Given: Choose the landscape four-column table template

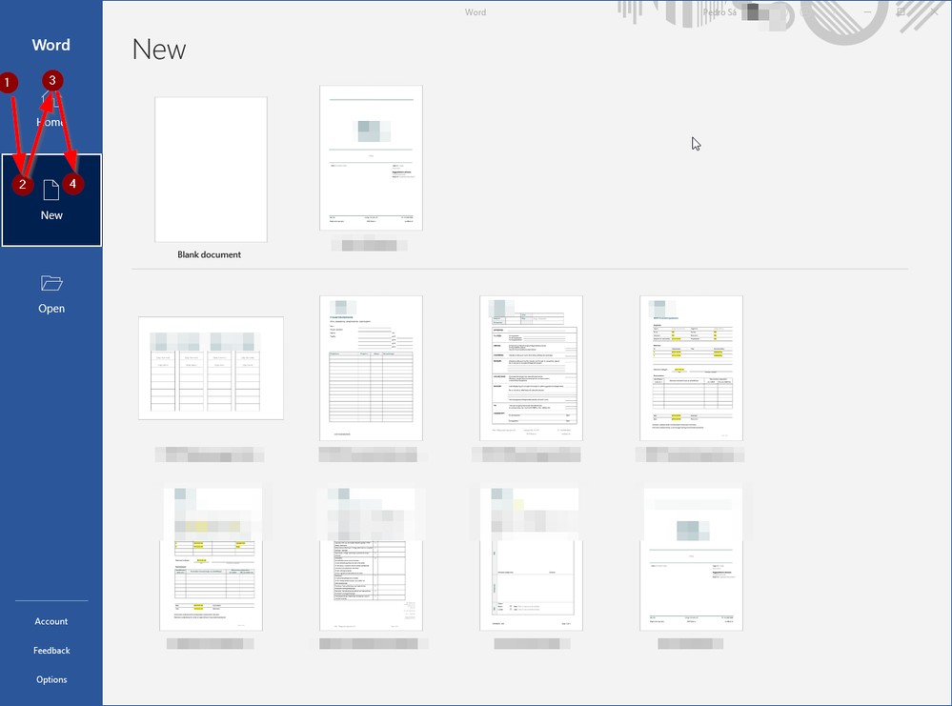Looking at the screenshot, I should [x=211, y=368].
